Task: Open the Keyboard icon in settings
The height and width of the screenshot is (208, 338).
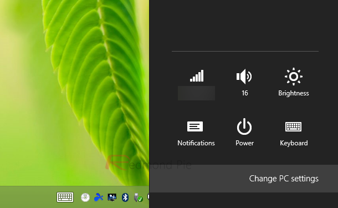Action: point(293,126)
